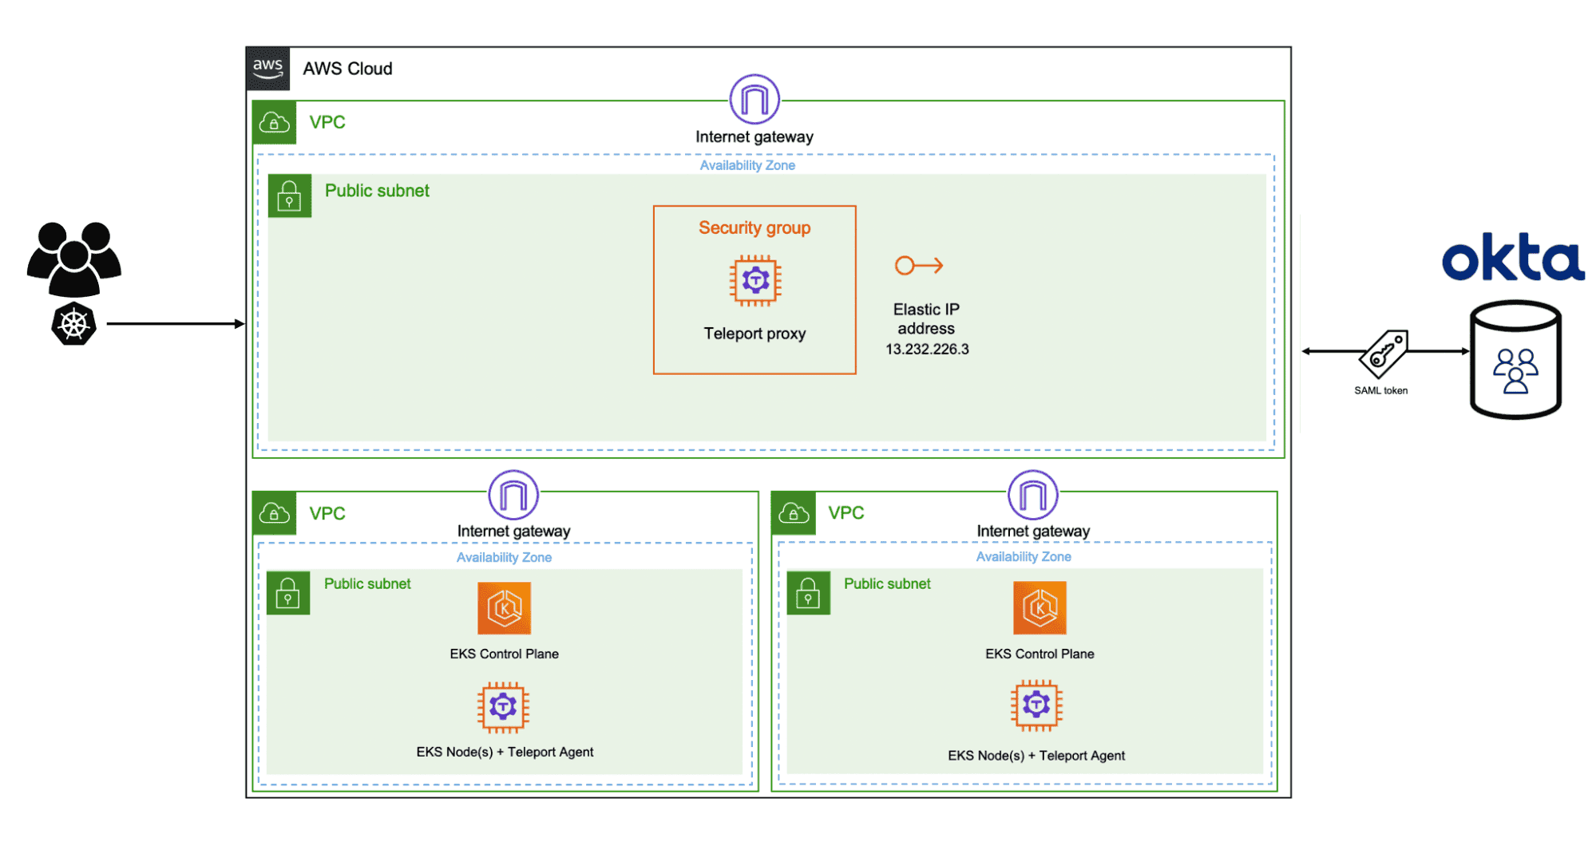Image resolution: width=1596 pixels, height=842 pixels.
Task: Click the Okta user directory database icon
Action: (x=1515, y=359)
